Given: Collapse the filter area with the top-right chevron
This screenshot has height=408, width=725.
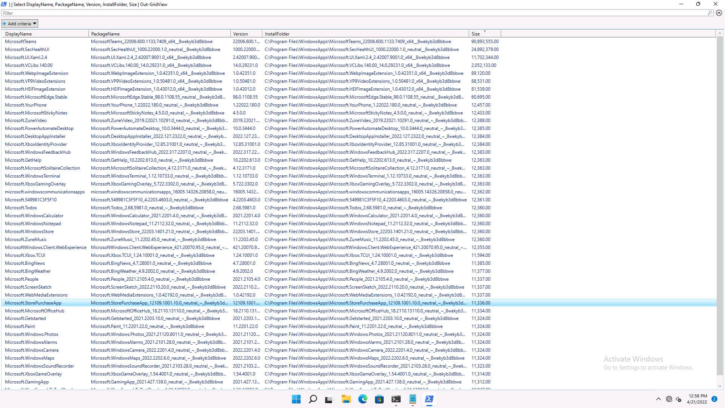Looking at the screenshot, I should point(719,12).
